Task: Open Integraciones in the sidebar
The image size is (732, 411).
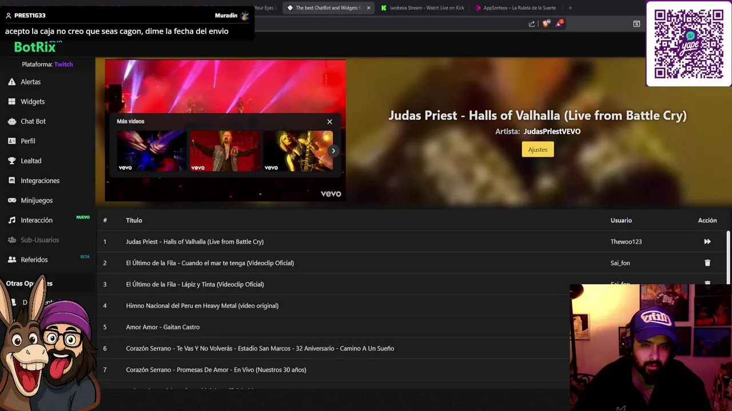Action: point(40,180)
